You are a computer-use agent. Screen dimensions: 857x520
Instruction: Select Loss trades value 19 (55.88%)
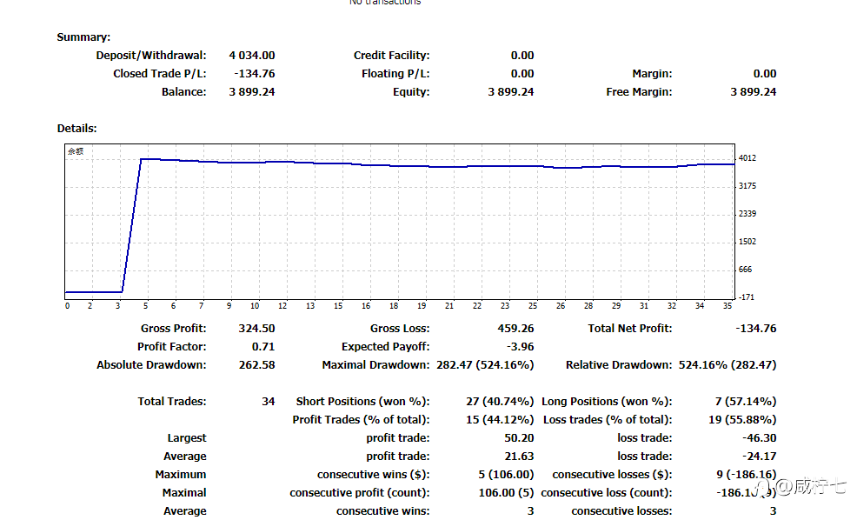[742, 420]
